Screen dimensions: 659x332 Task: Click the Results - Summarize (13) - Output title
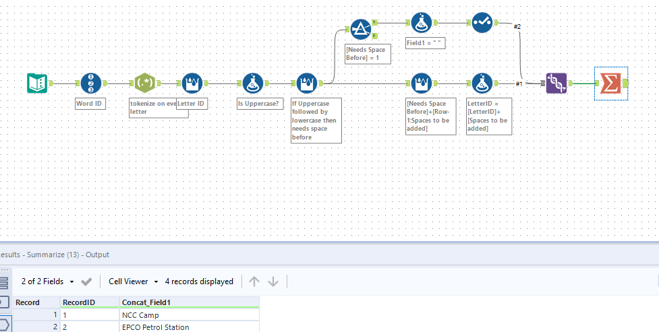(x=55, y=255)
